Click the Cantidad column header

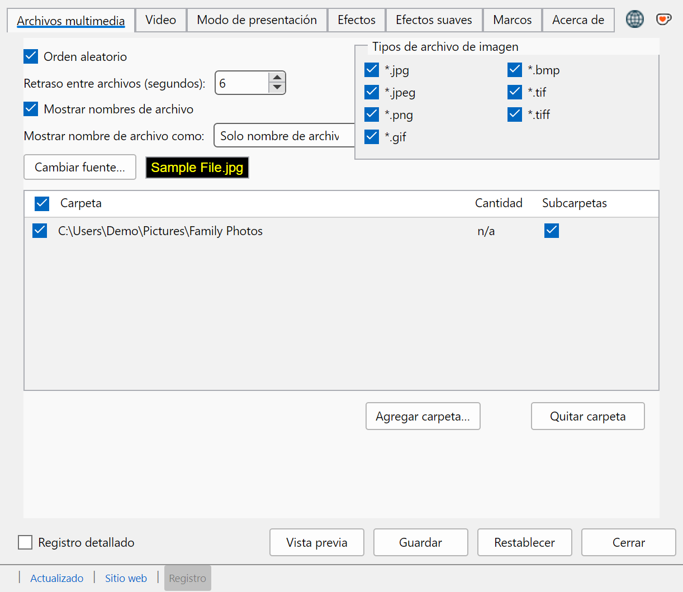pos(499,203)
